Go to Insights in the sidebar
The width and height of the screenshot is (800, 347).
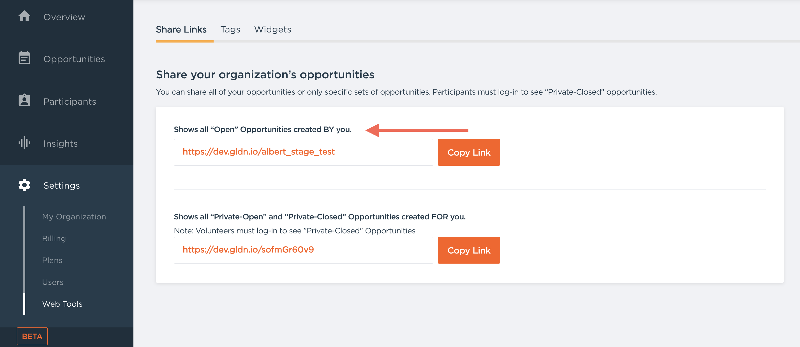(61, 144)
